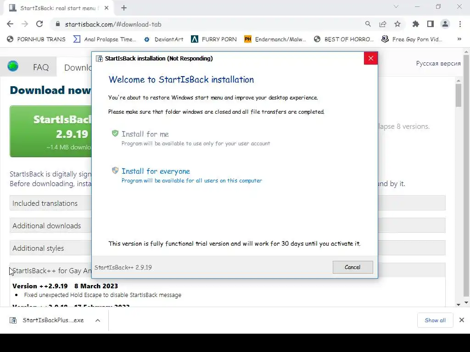This screenshot has width=470, height=352.
Task: Toggle the browser side panel icon
Action: (x=431, y=24)
